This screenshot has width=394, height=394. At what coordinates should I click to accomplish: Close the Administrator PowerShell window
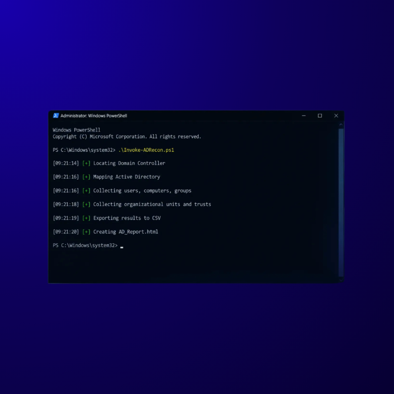click(x=336, y=116)
